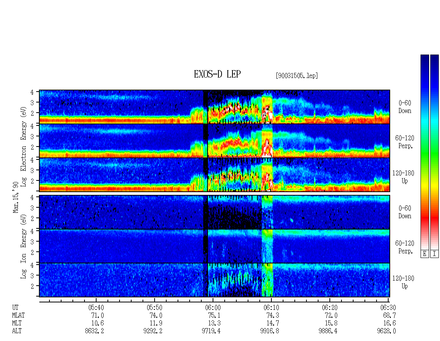Click the ALT value 9916.8
The width and height of the screenshot is (440, 341).
click(270, 331)
